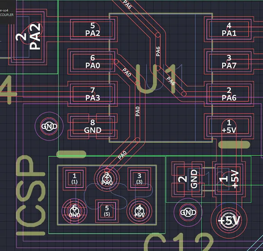
Task: Click ICSP through-hole pad 6 GND
Action: pyautogui.click(x=74, y=211)
